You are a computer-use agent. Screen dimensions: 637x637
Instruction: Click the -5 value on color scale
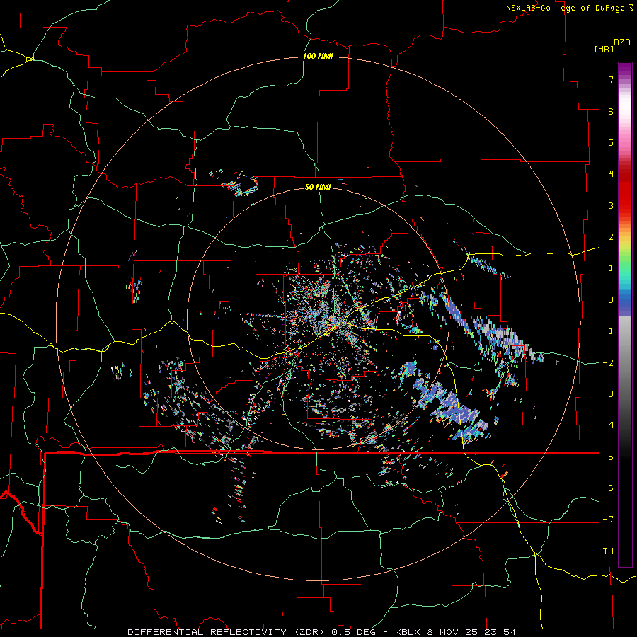[x=608, y=457]
